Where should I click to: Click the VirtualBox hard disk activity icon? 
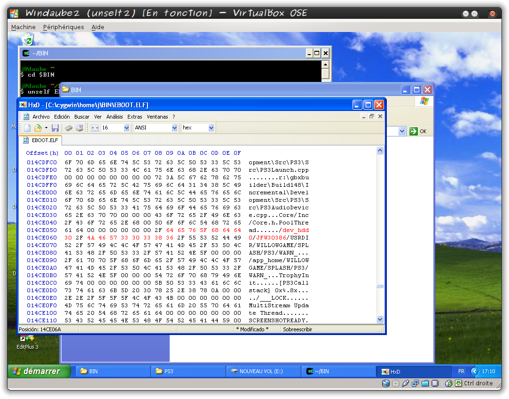click(386, 383)
